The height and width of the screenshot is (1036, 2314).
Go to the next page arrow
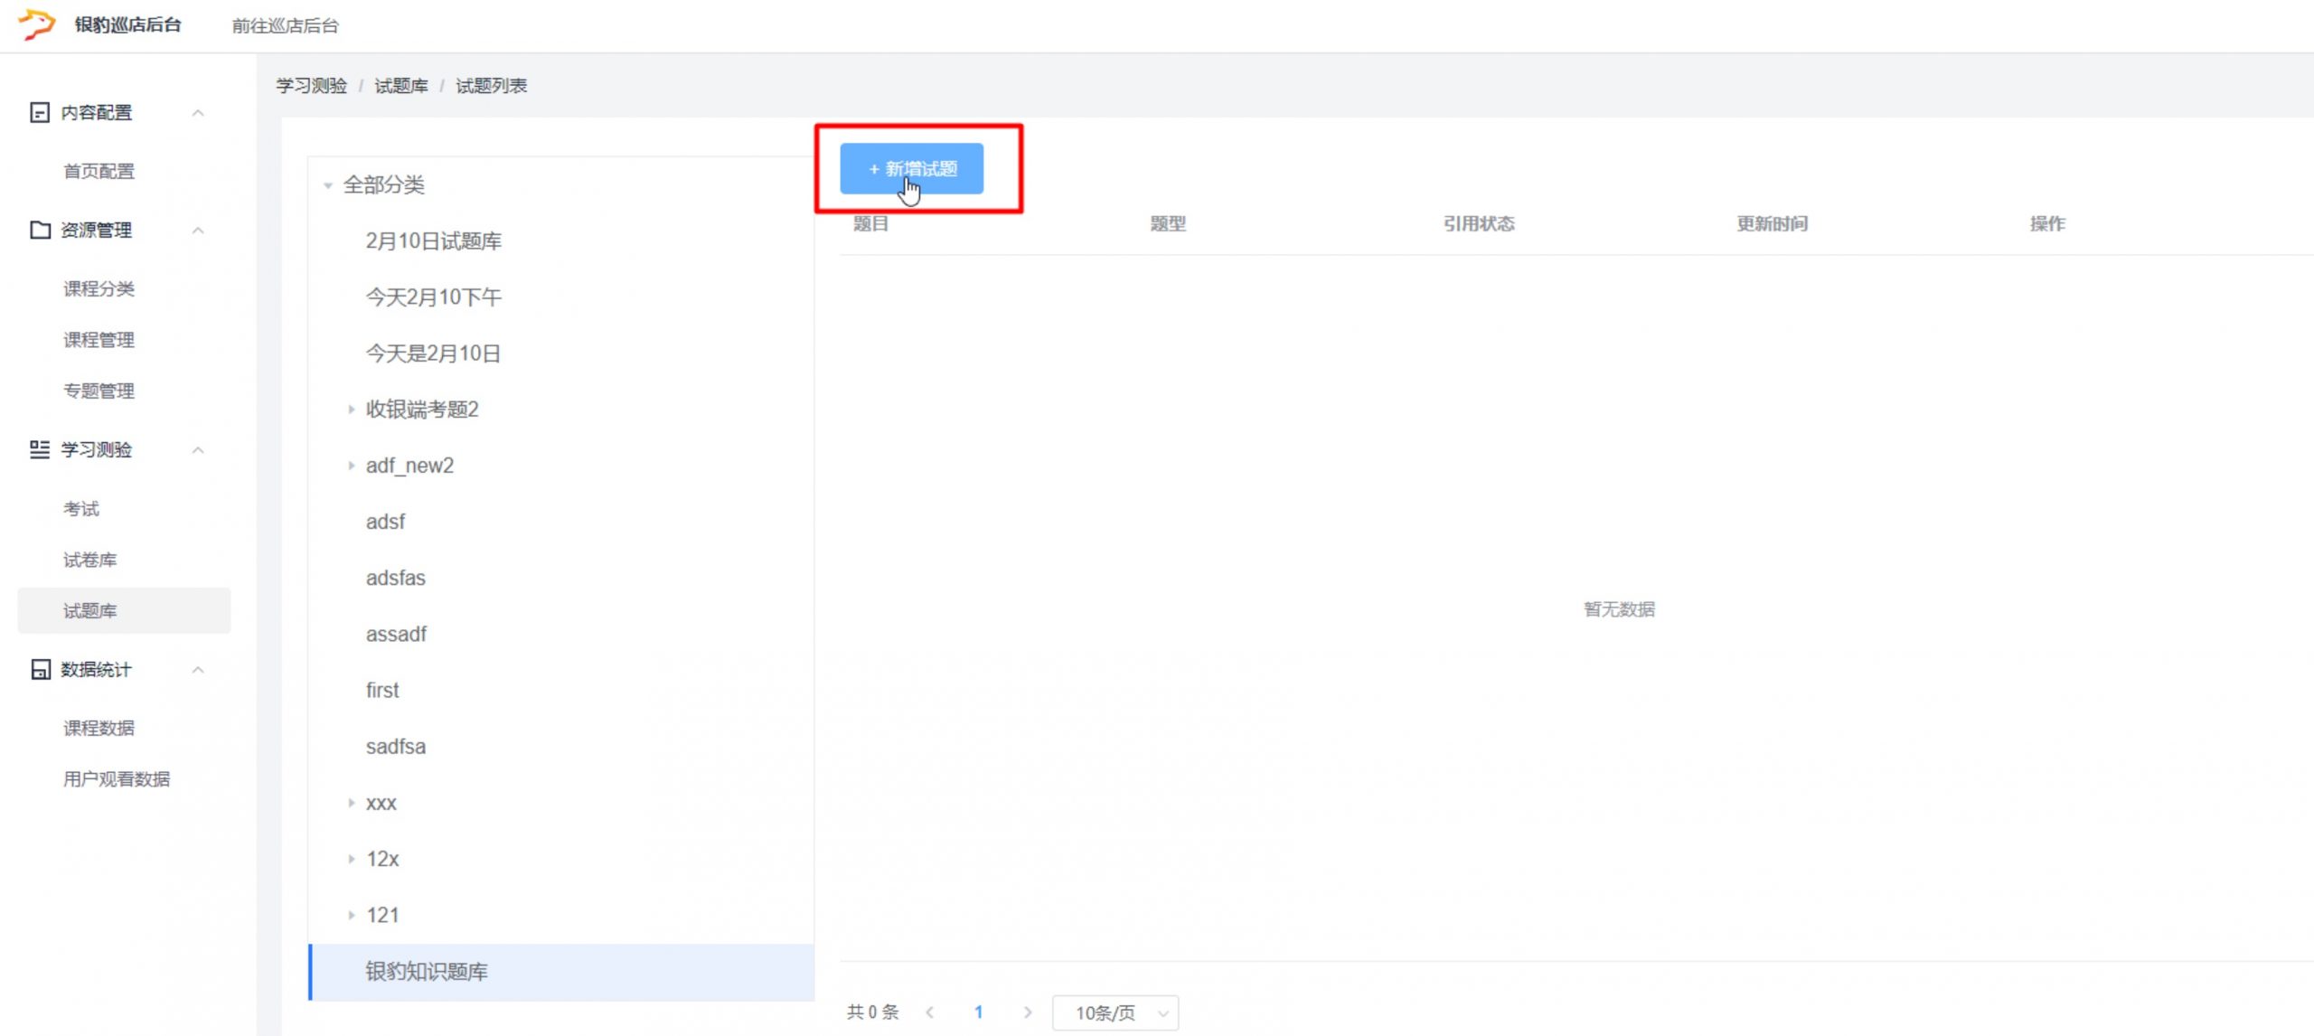[x=1027, y=1012]
